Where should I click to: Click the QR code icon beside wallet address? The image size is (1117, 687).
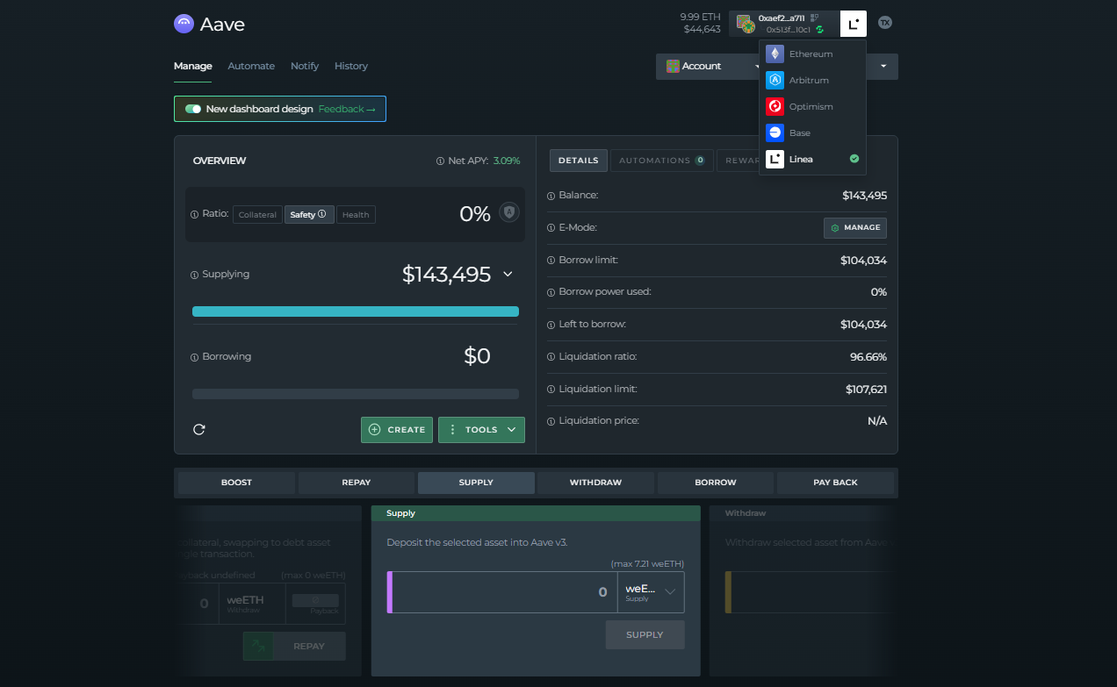[x=814, y=18]
